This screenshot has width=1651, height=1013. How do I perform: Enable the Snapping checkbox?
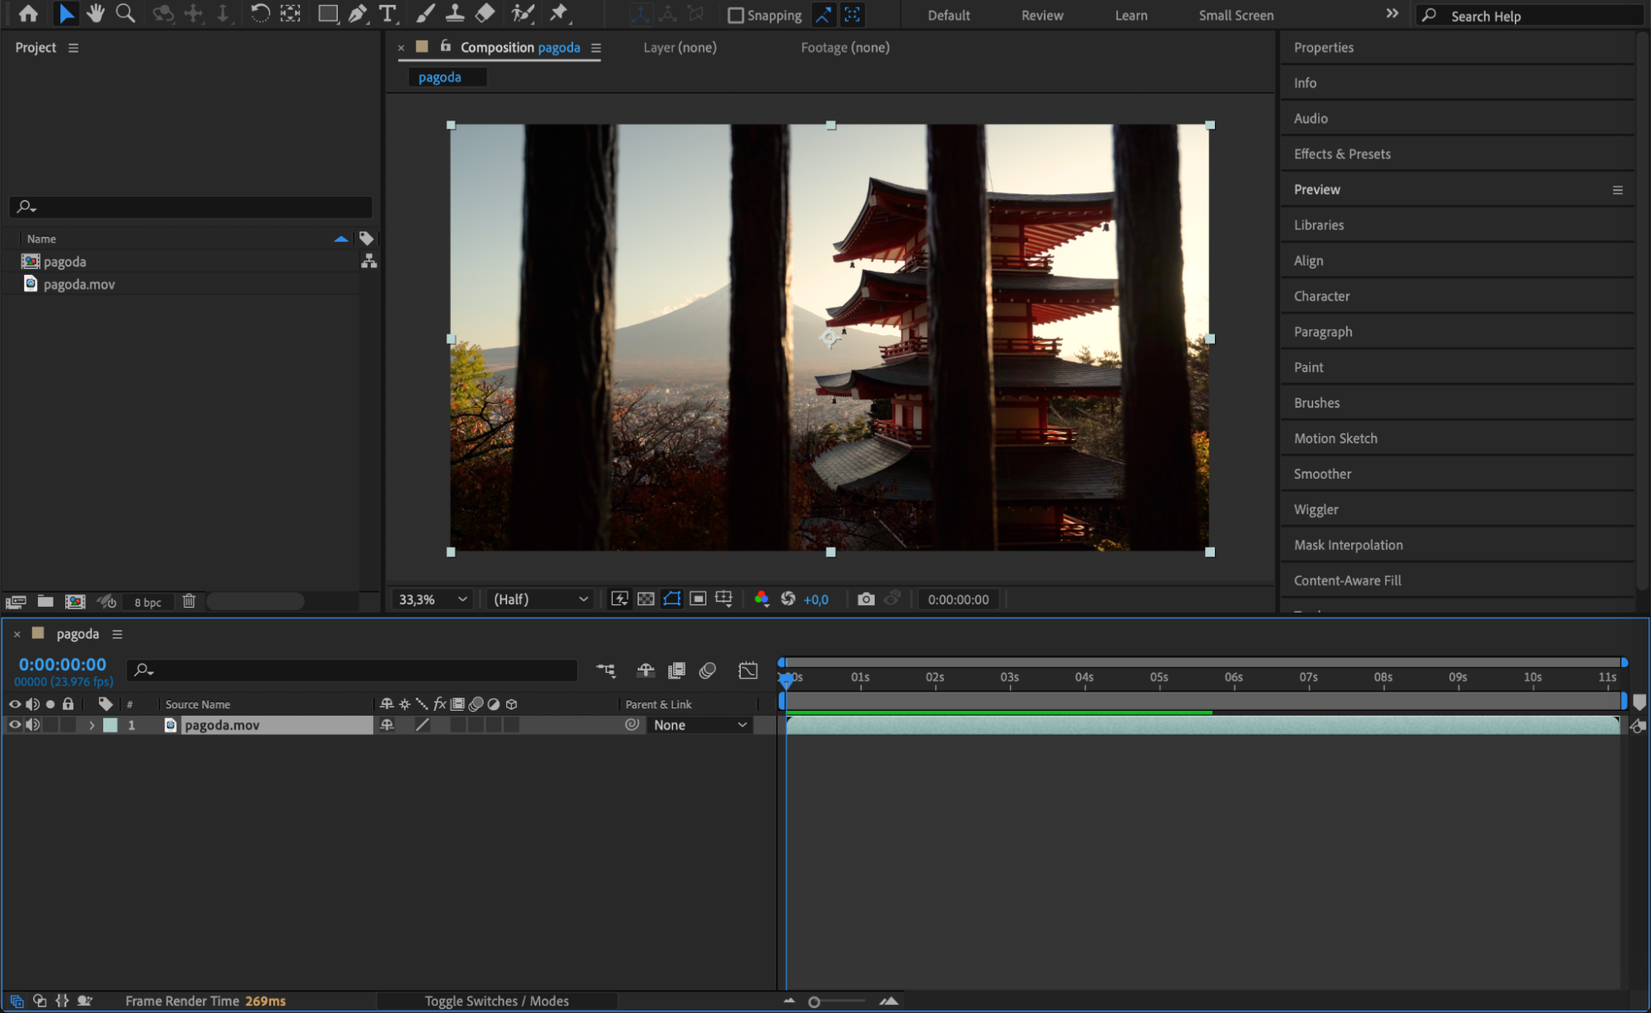(736, 15)
